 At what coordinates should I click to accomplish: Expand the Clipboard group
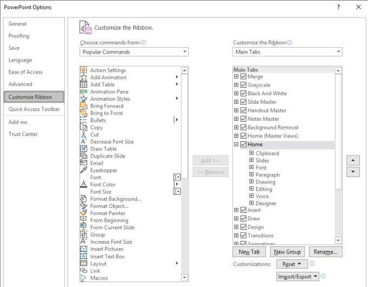pos(252,153)
